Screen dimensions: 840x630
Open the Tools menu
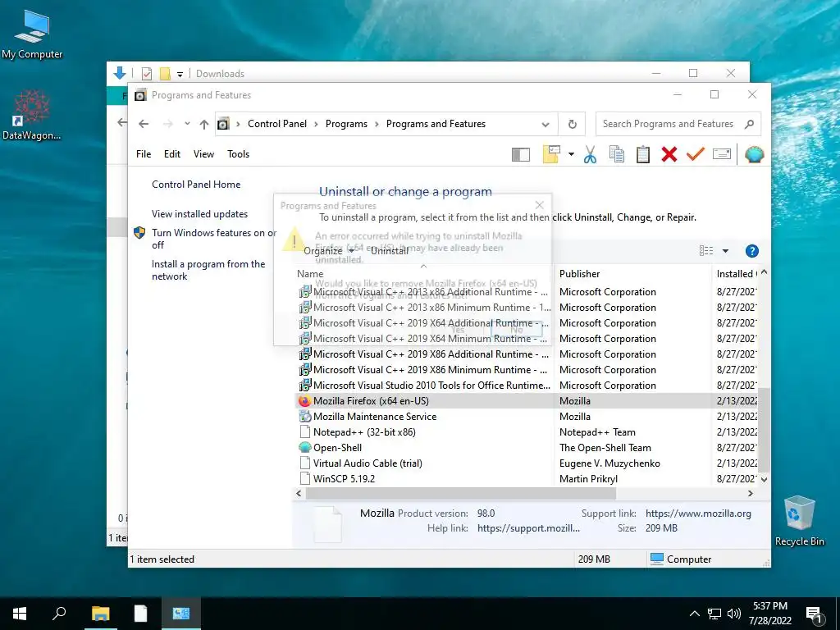239,154
